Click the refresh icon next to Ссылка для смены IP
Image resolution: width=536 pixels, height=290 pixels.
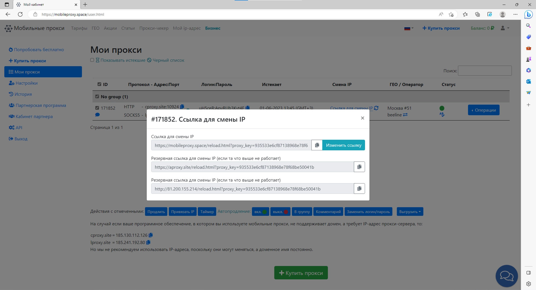point(376,108)
